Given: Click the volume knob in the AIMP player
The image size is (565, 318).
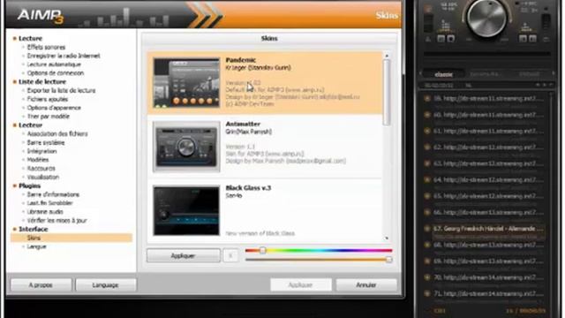Looking at the screenshot, I should [486, 18].
